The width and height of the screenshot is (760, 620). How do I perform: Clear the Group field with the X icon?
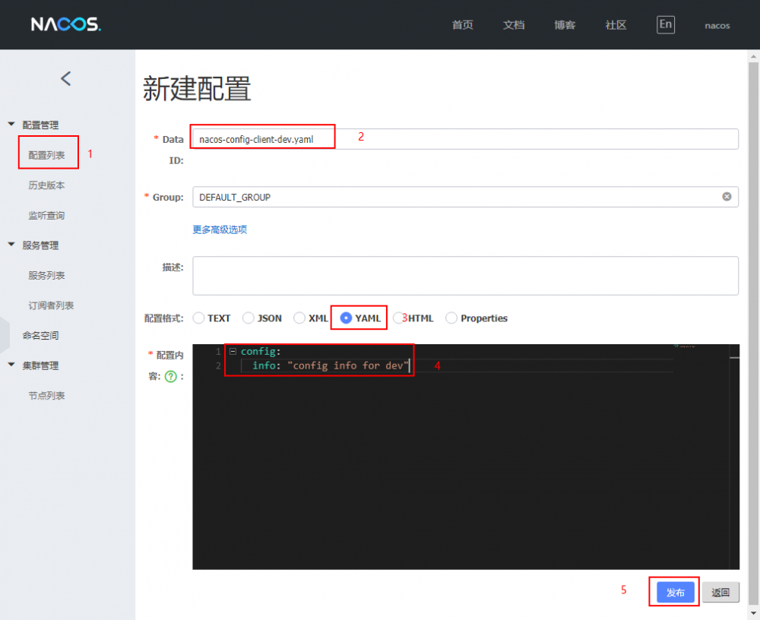coord(726,197)
